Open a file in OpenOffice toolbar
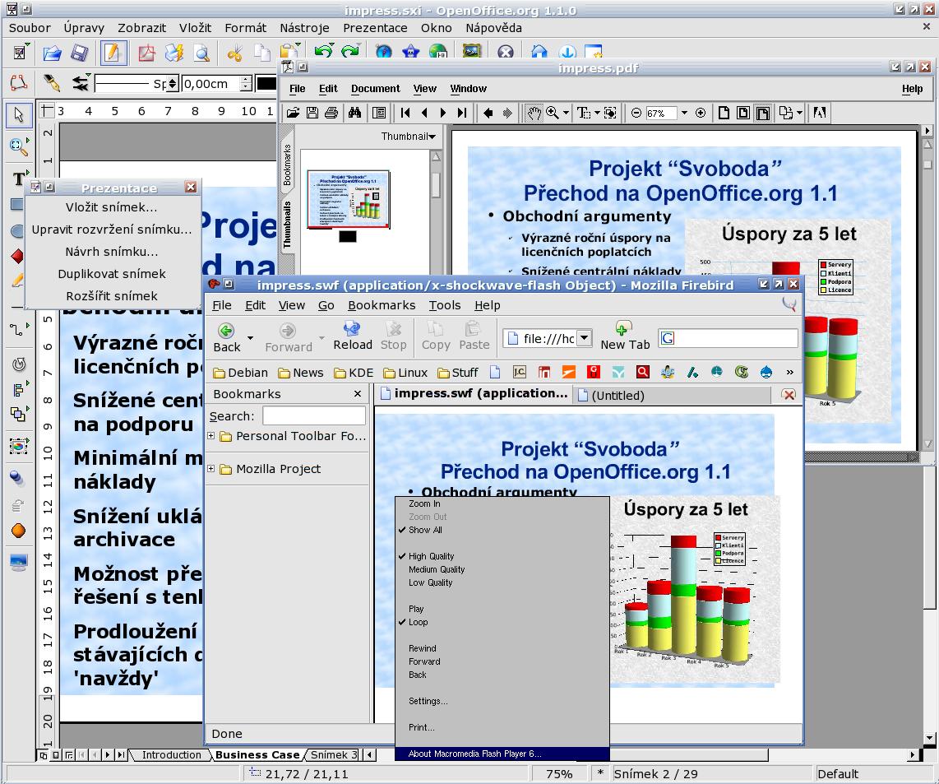 [x=52, y=53]
